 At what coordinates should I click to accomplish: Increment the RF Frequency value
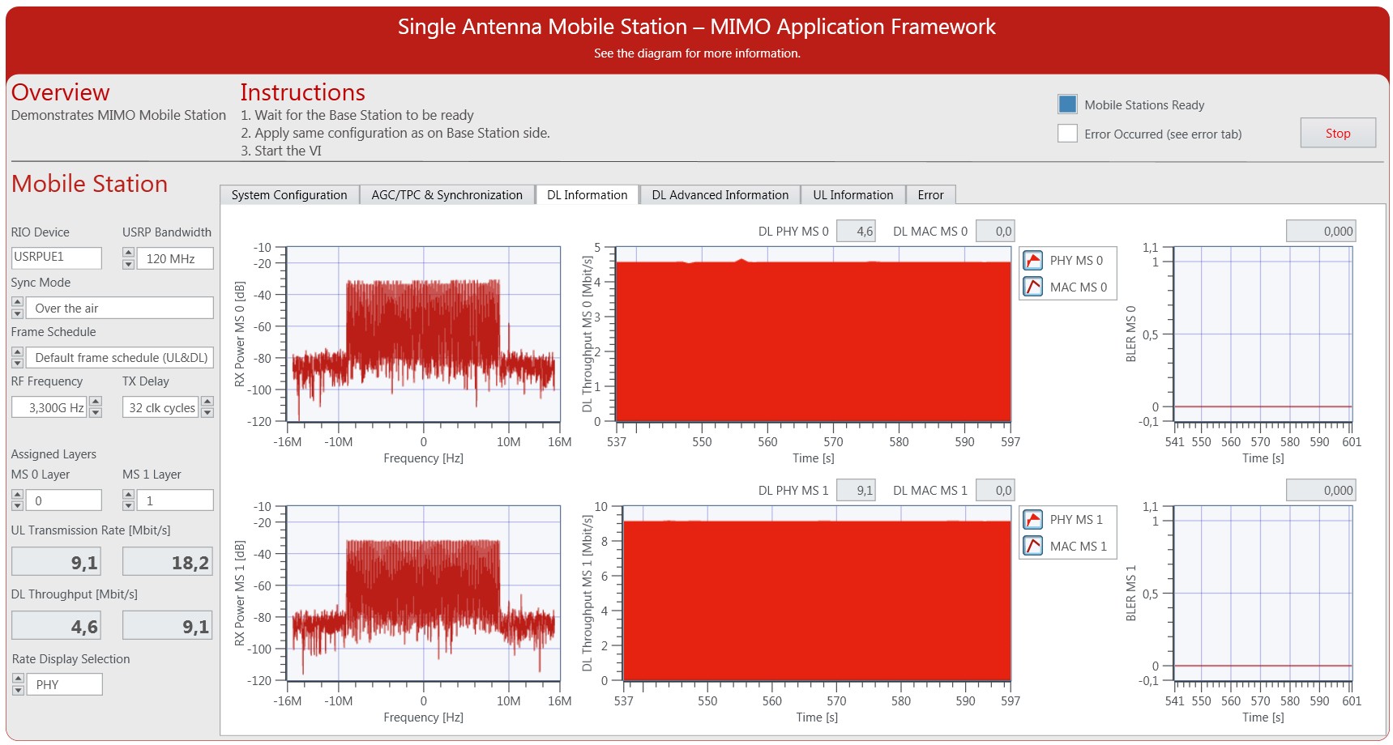pyautogui.click(x=97, y=402)
